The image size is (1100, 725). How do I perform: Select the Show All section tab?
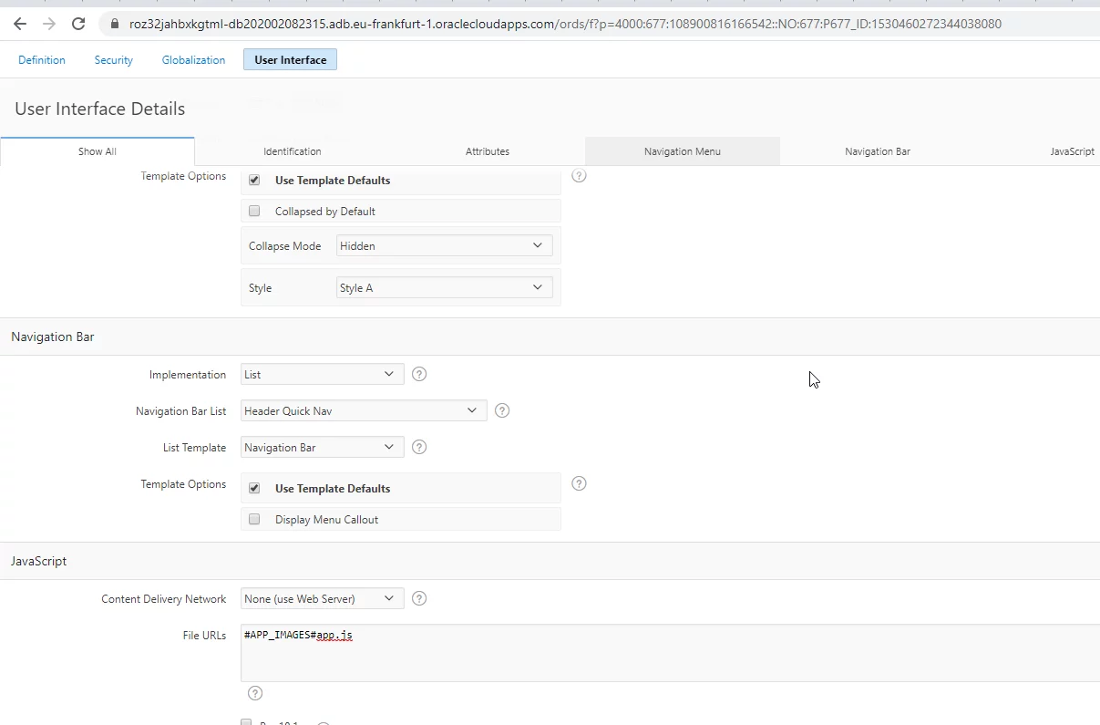98,151
